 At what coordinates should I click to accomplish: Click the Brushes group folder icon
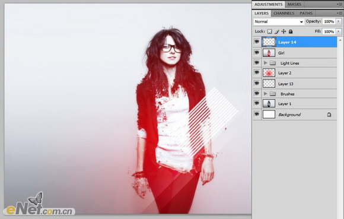[272, 94]
